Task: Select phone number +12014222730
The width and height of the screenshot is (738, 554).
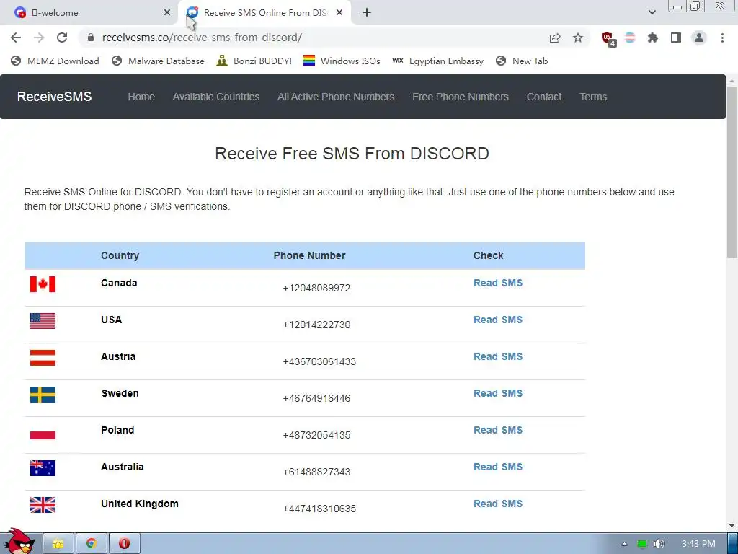Action: pyautogui.click(x=316, y=325)
